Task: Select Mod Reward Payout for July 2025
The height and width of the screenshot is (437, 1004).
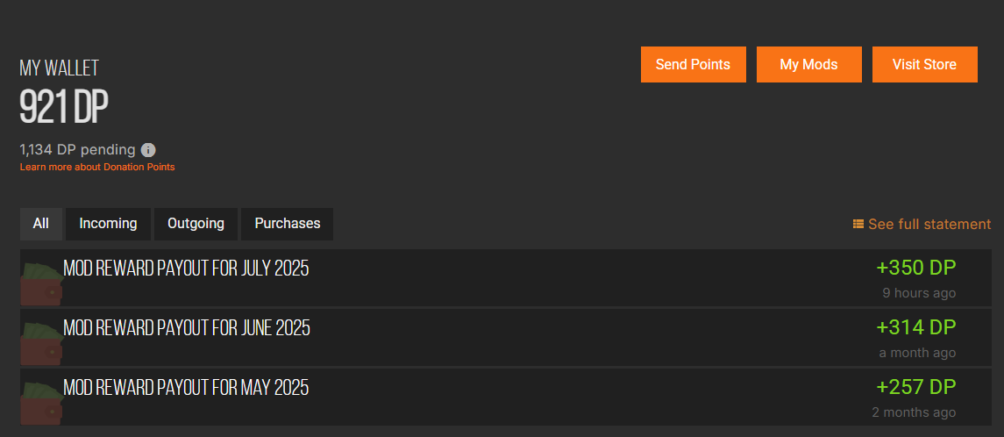Action: click(186, 269)
